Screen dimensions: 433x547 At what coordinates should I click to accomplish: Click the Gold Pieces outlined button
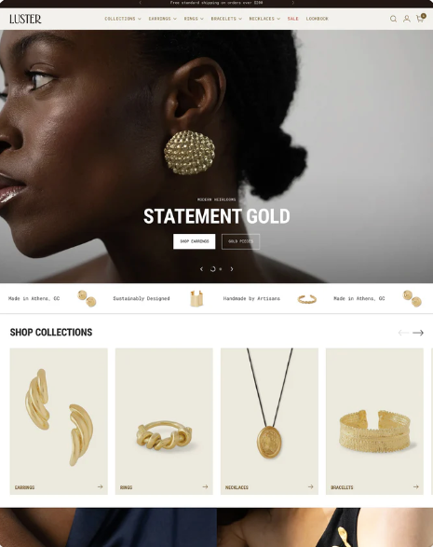click(240, 241)
